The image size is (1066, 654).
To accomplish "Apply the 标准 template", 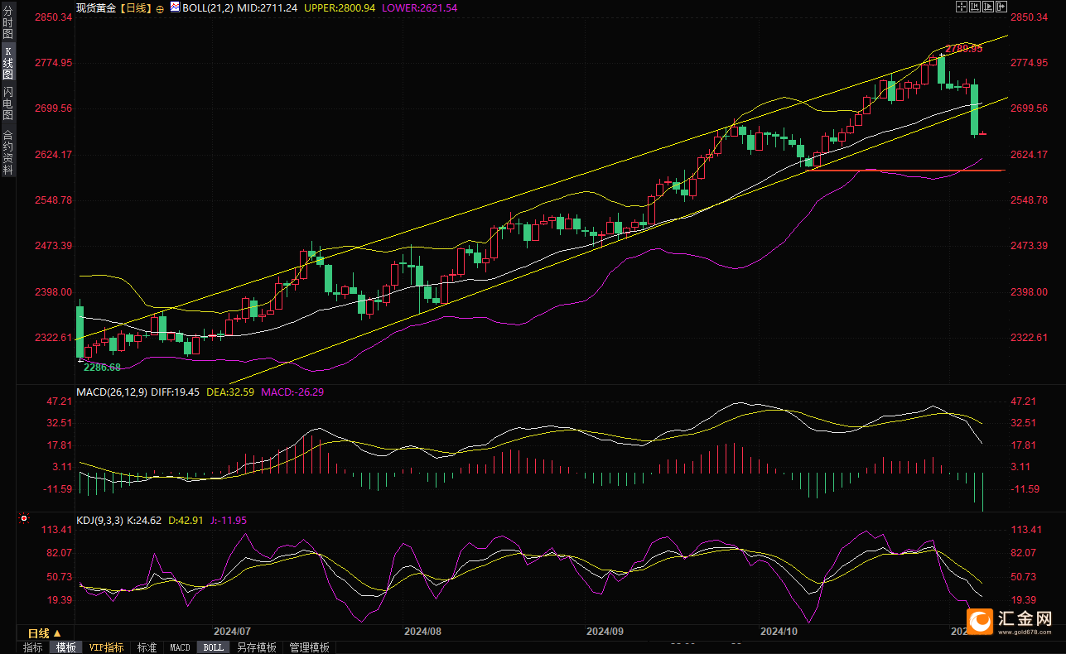I will [x=147, y=647].
